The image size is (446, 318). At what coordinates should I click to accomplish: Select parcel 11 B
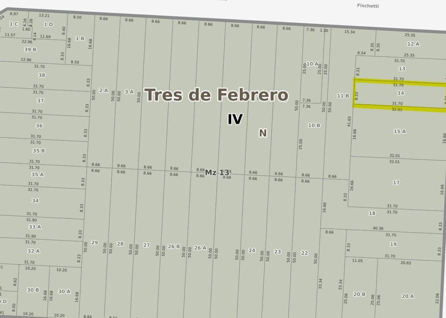pos(343,96)
